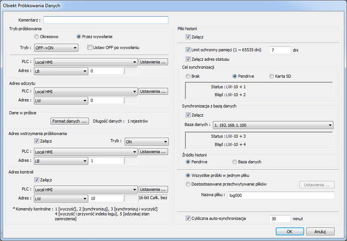347x241 pixels.
Task: Open the Tryb ON dropdown
Action: (147, 142)
